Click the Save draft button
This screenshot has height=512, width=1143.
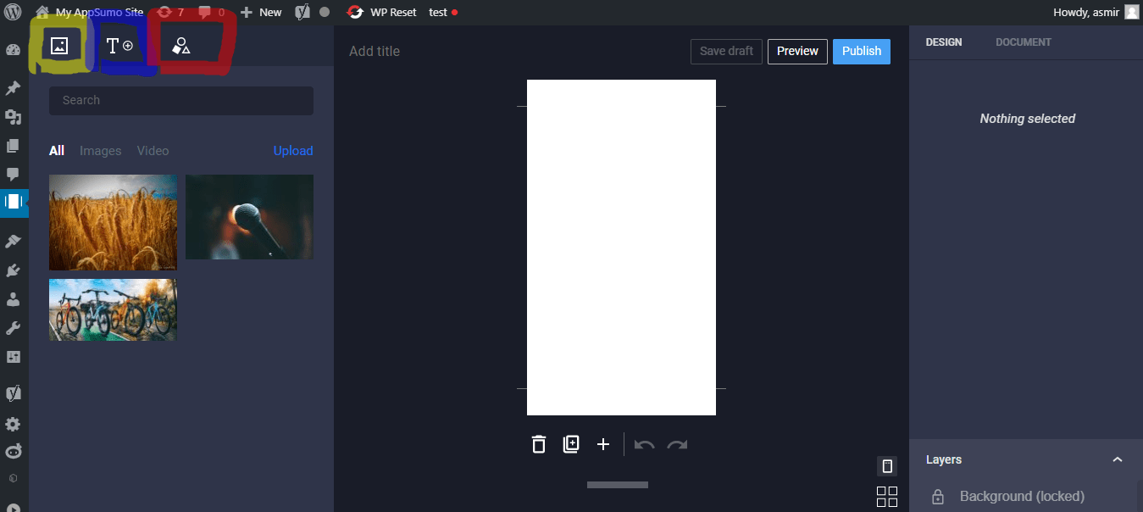click(x=726, y=51)
